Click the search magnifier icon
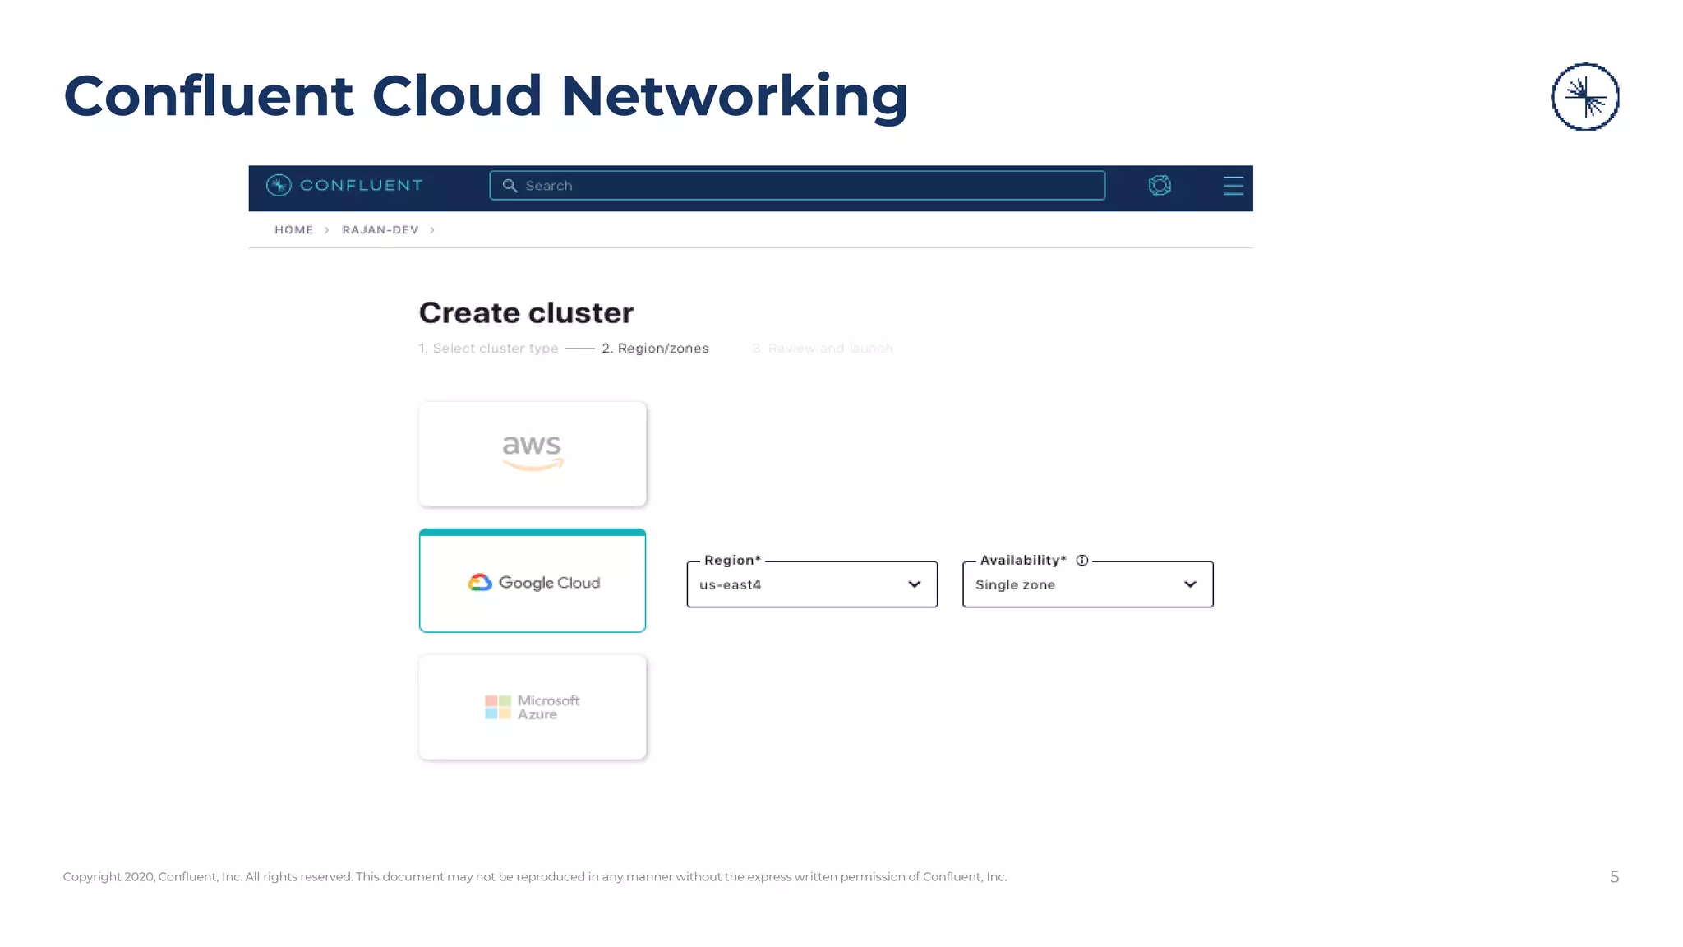1683x947 pixels. (510, 186)
